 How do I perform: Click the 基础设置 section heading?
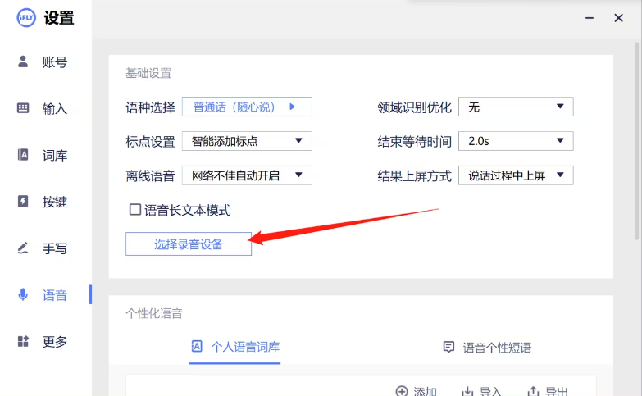coord(148,73)
